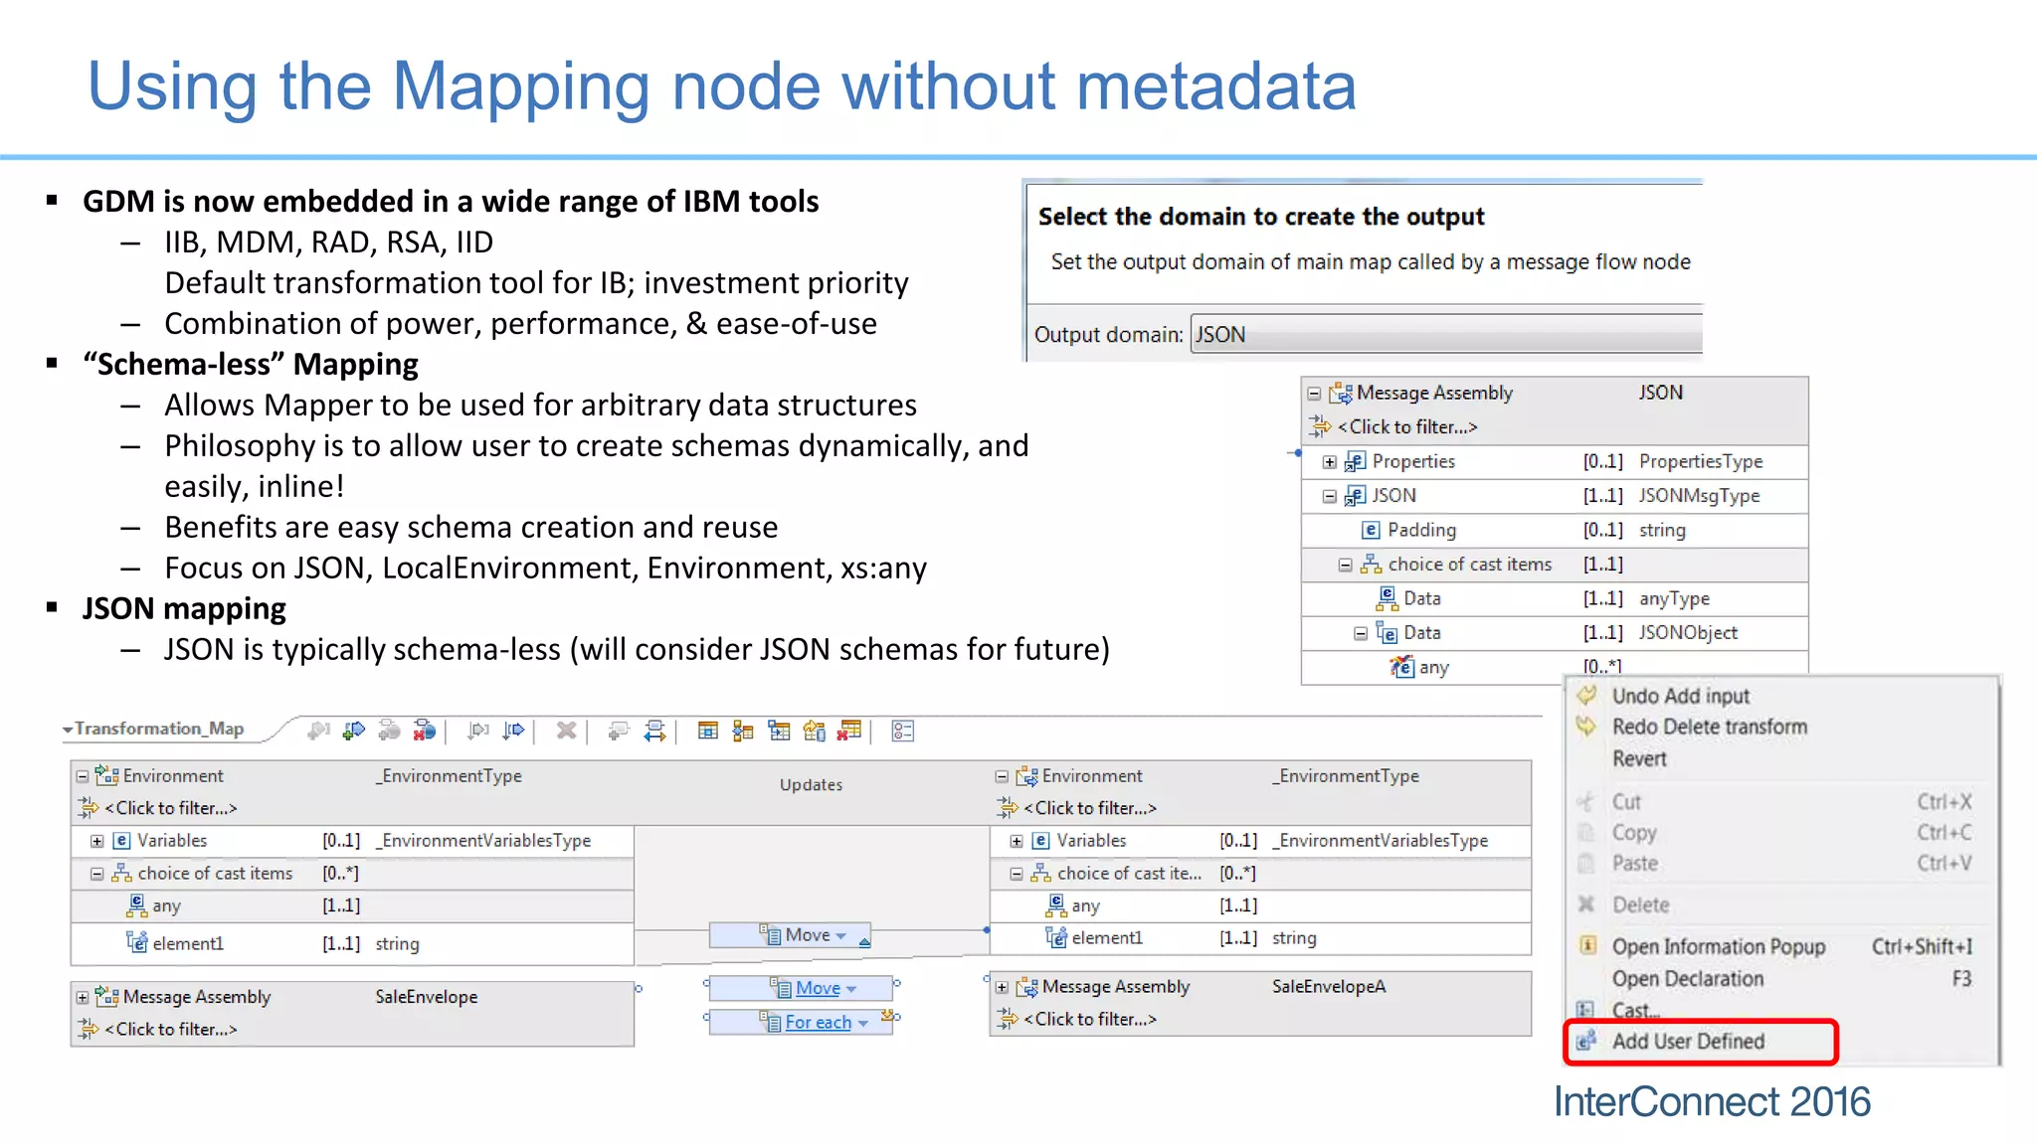Image resolution: width=2037 pixels, height=1145 pixels.
Task: Collapse the right Environment tree
Action: click(x=1002, y=776)
